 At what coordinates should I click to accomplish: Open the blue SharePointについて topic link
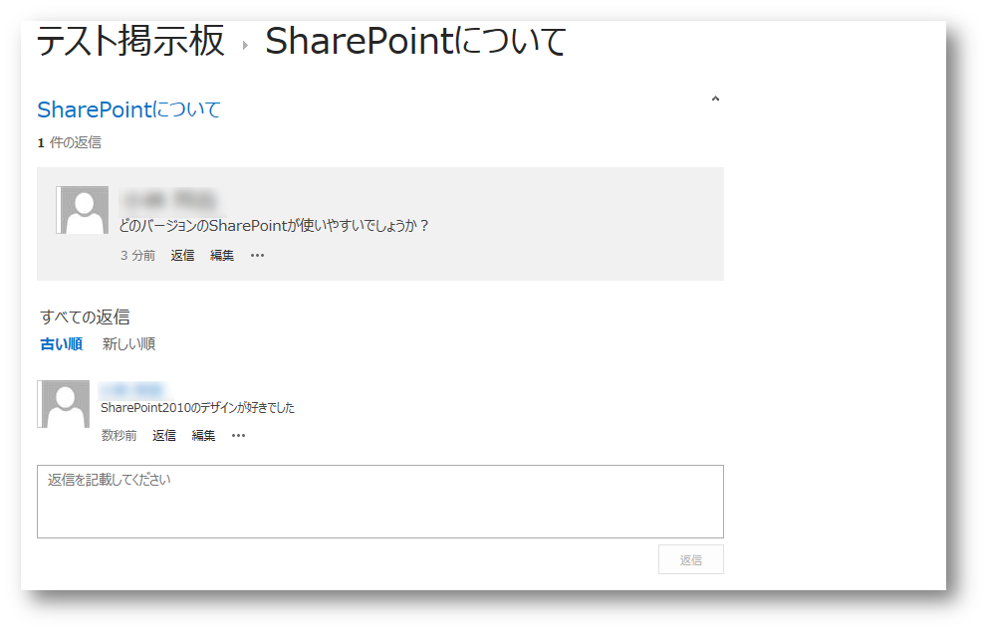coord(128,109)
